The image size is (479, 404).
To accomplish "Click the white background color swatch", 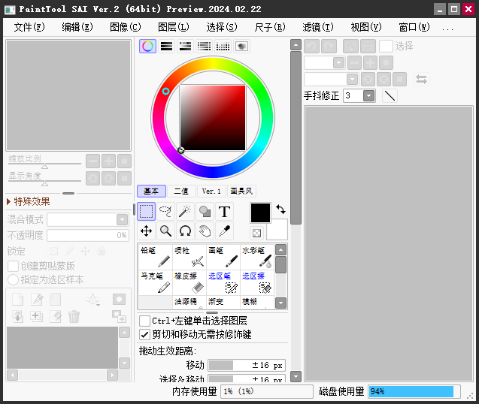I will coord(278,231).
